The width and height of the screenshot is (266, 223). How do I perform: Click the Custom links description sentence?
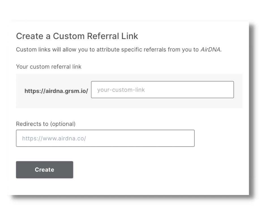coord(119,50)
